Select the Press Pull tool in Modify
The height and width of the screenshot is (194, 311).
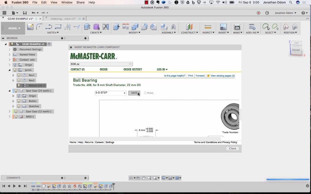[116, 27]
